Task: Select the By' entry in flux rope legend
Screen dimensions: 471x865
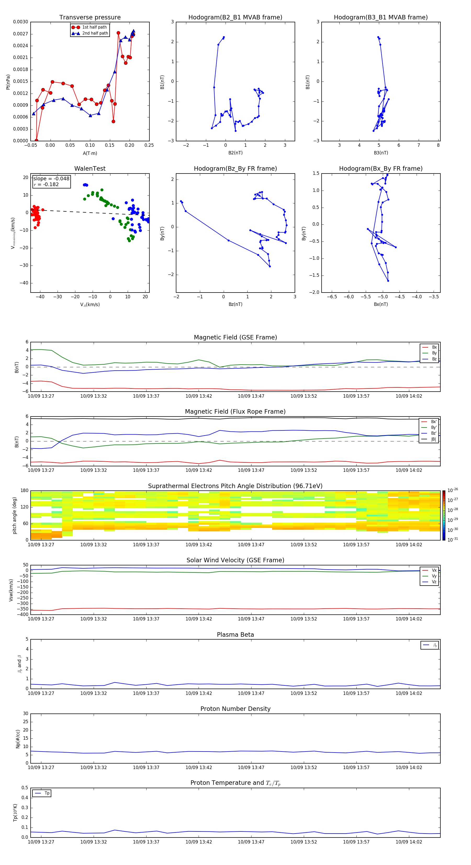Action: (429, 428)
